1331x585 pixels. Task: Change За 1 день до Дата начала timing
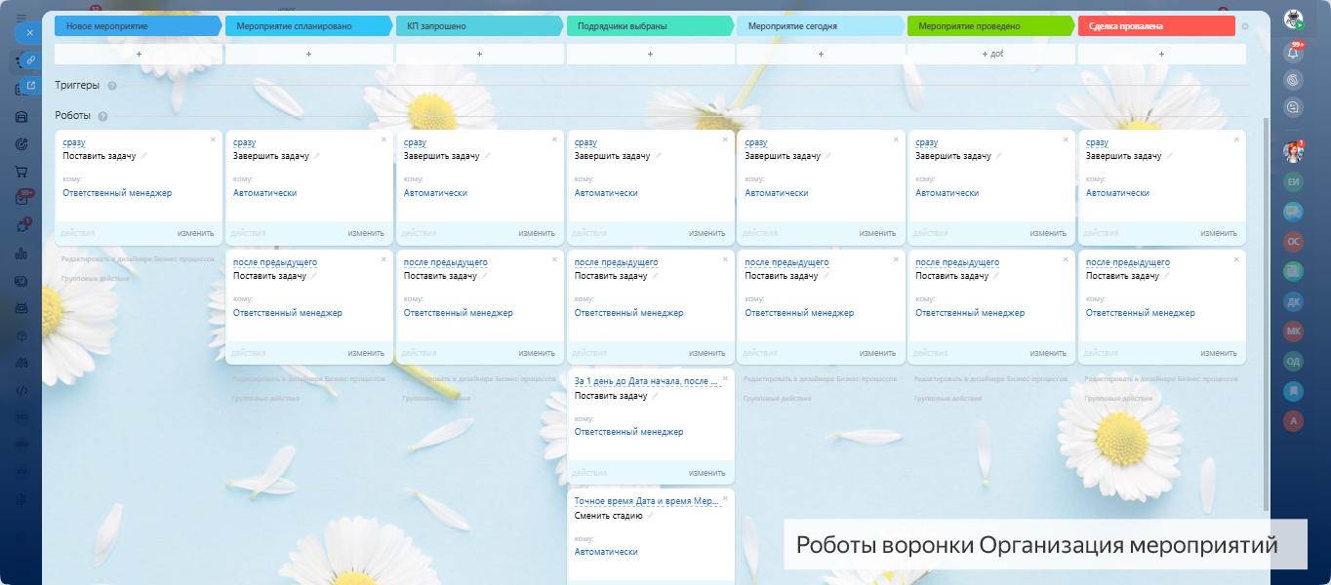(x=647, y=381)
